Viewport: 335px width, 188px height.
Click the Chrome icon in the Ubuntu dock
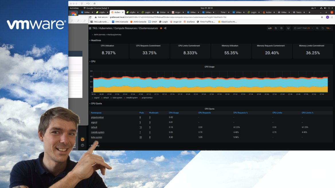click(x=73, y=13)
